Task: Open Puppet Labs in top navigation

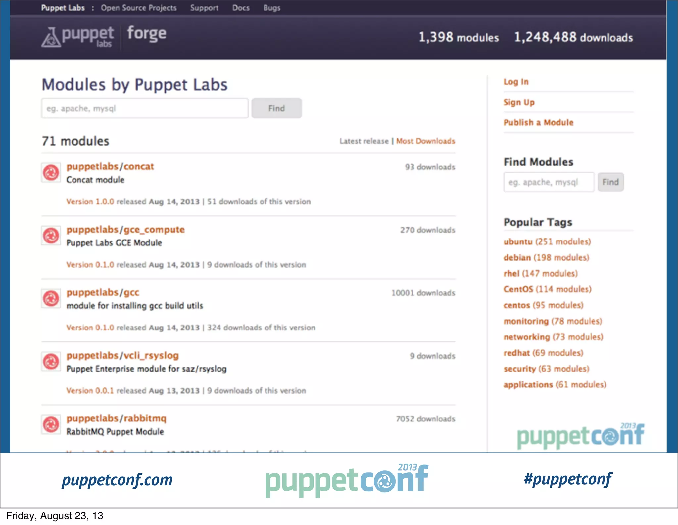Action: click(x=63, y=8)
